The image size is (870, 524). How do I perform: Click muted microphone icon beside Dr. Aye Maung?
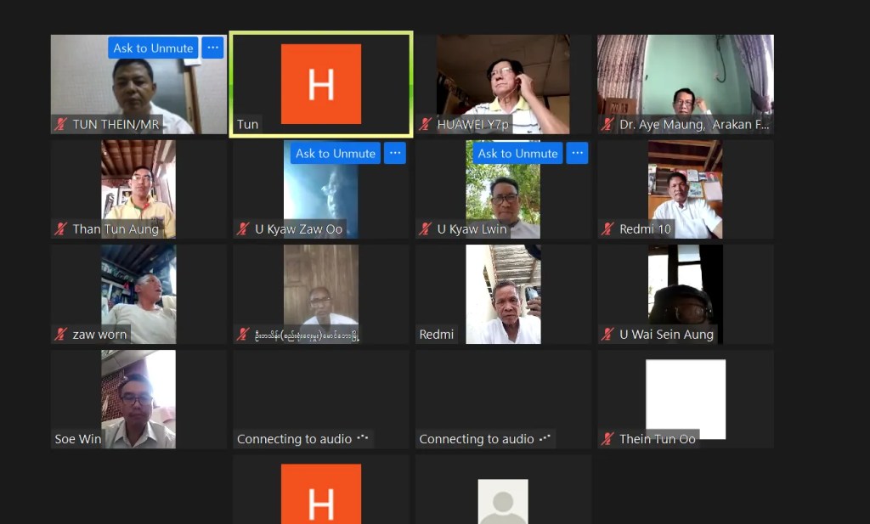607,125
